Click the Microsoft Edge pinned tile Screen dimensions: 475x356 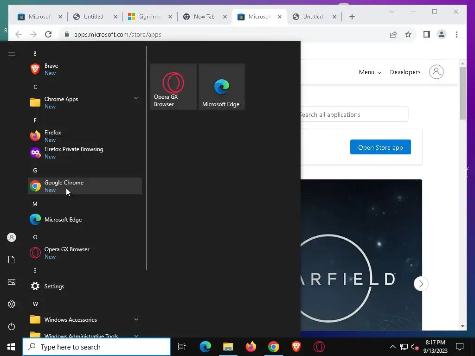(x=221, y=87)
